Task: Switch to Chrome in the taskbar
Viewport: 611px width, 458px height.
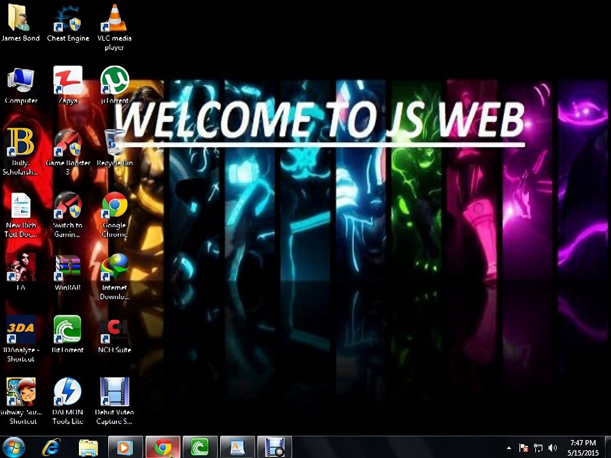Action: (163, 447)
